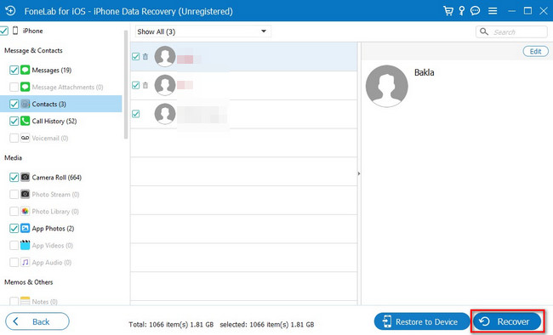Click the large Bakla profile picture
Screen dimensions: 553x335
[386, 86]
